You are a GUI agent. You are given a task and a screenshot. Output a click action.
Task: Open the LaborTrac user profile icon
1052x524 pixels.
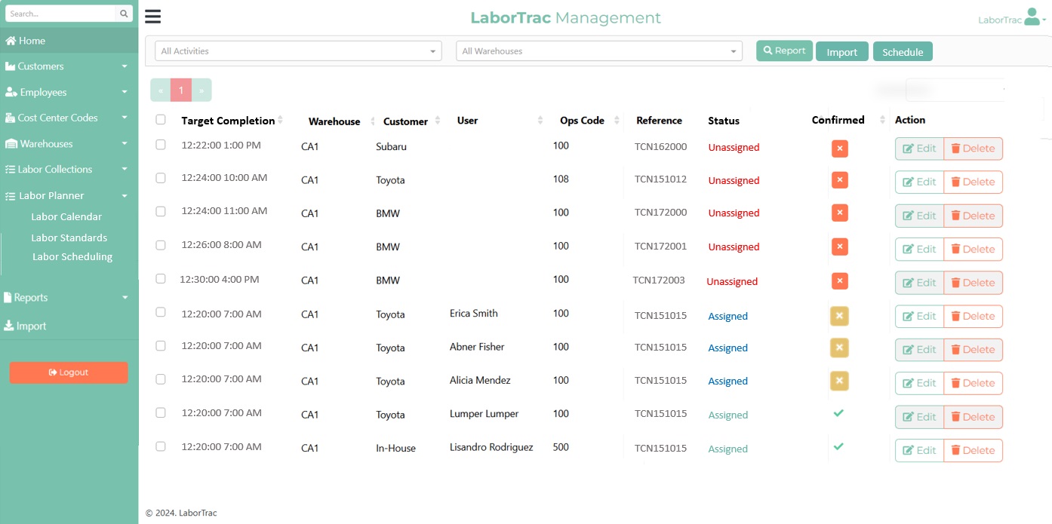click(1032, 18)
